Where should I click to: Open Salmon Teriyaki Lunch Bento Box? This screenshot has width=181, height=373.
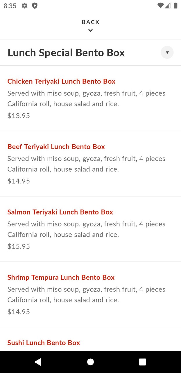pos(60,212)
